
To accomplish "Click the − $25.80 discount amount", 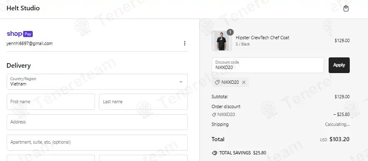I will click(341, 115).
